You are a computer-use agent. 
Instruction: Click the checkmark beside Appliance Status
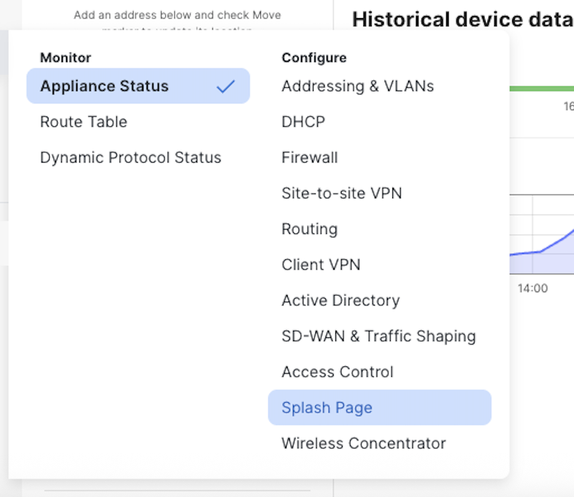[x=225, y=87]
